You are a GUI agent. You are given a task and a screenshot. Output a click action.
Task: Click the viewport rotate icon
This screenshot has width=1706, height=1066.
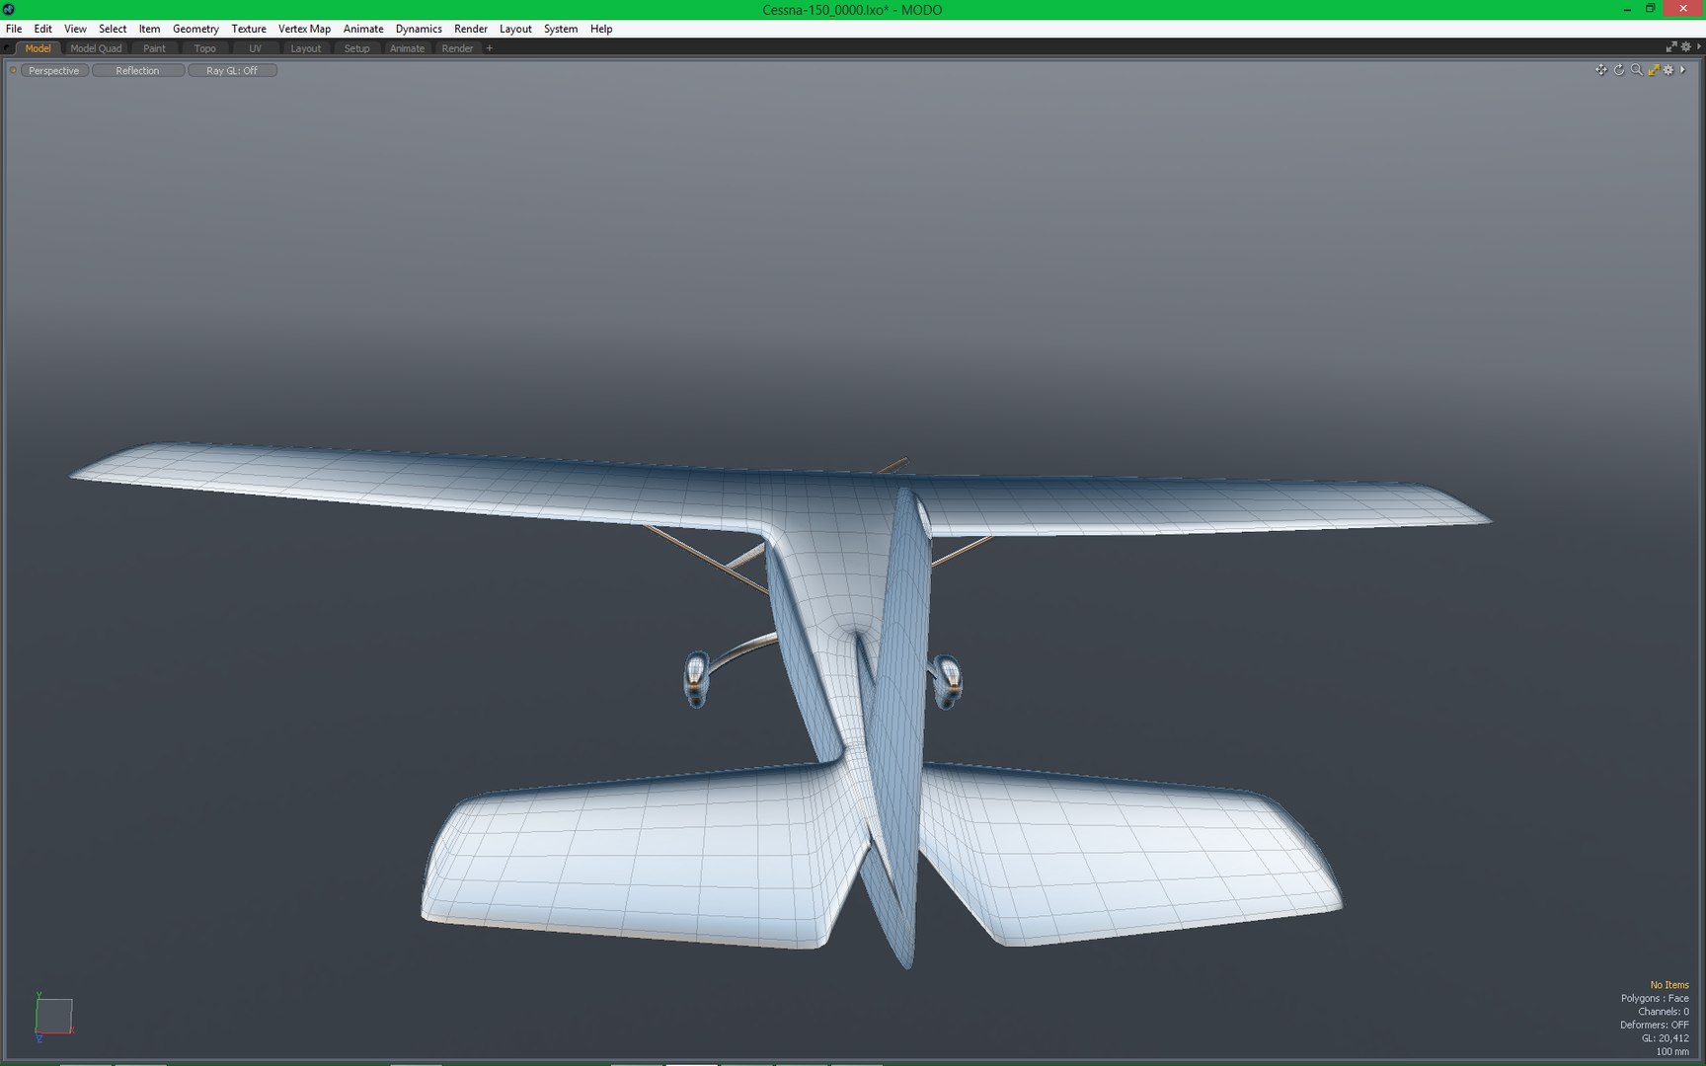point(1619,70)
